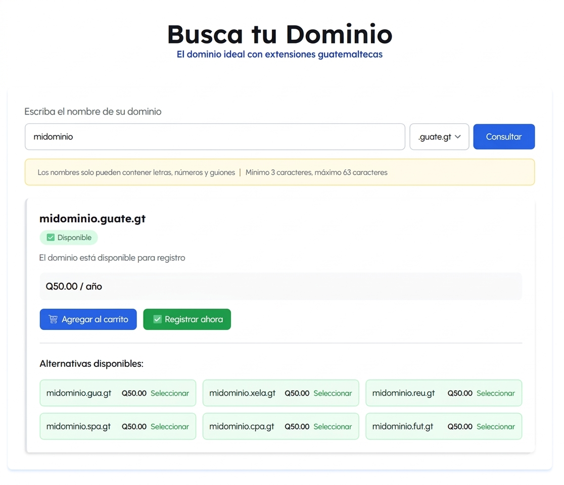Click the midominio.guate.gt result heading
The width and height of the screenshot is (564, 485).
(x=92, y=219)
